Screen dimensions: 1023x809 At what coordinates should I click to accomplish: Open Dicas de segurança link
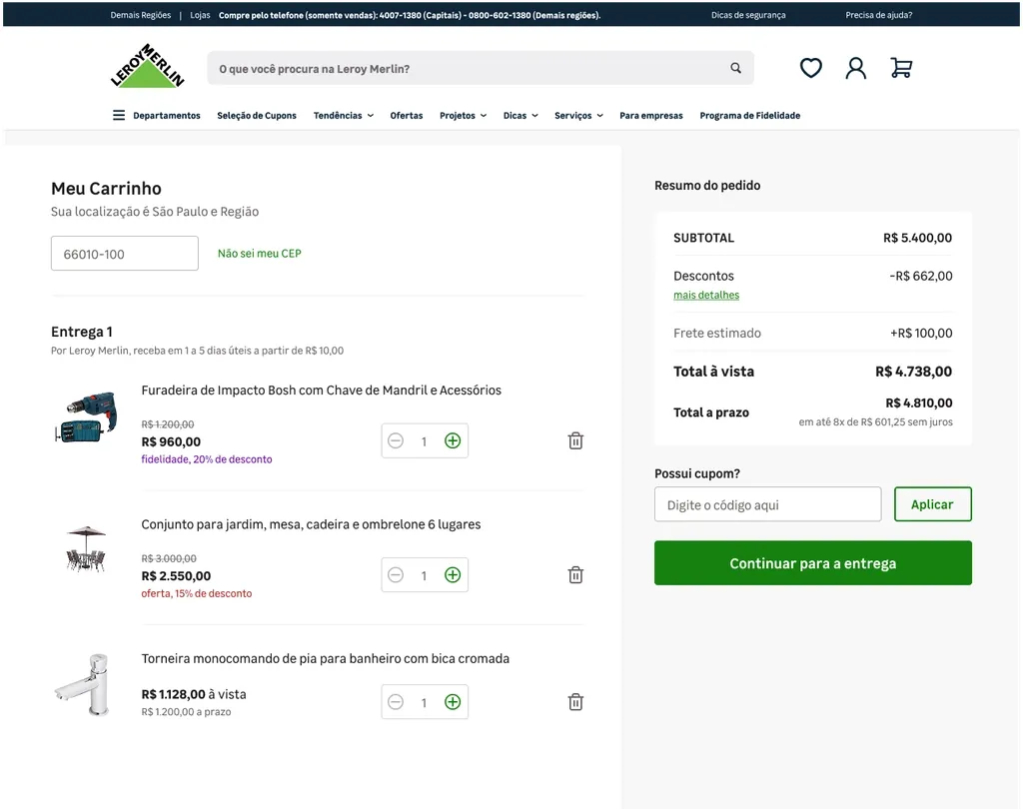[748, 15]
